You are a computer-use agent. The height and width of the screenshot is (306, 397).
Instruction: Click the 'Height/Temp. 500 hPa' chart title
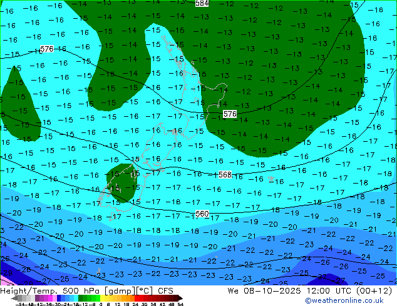pos(51,291)
